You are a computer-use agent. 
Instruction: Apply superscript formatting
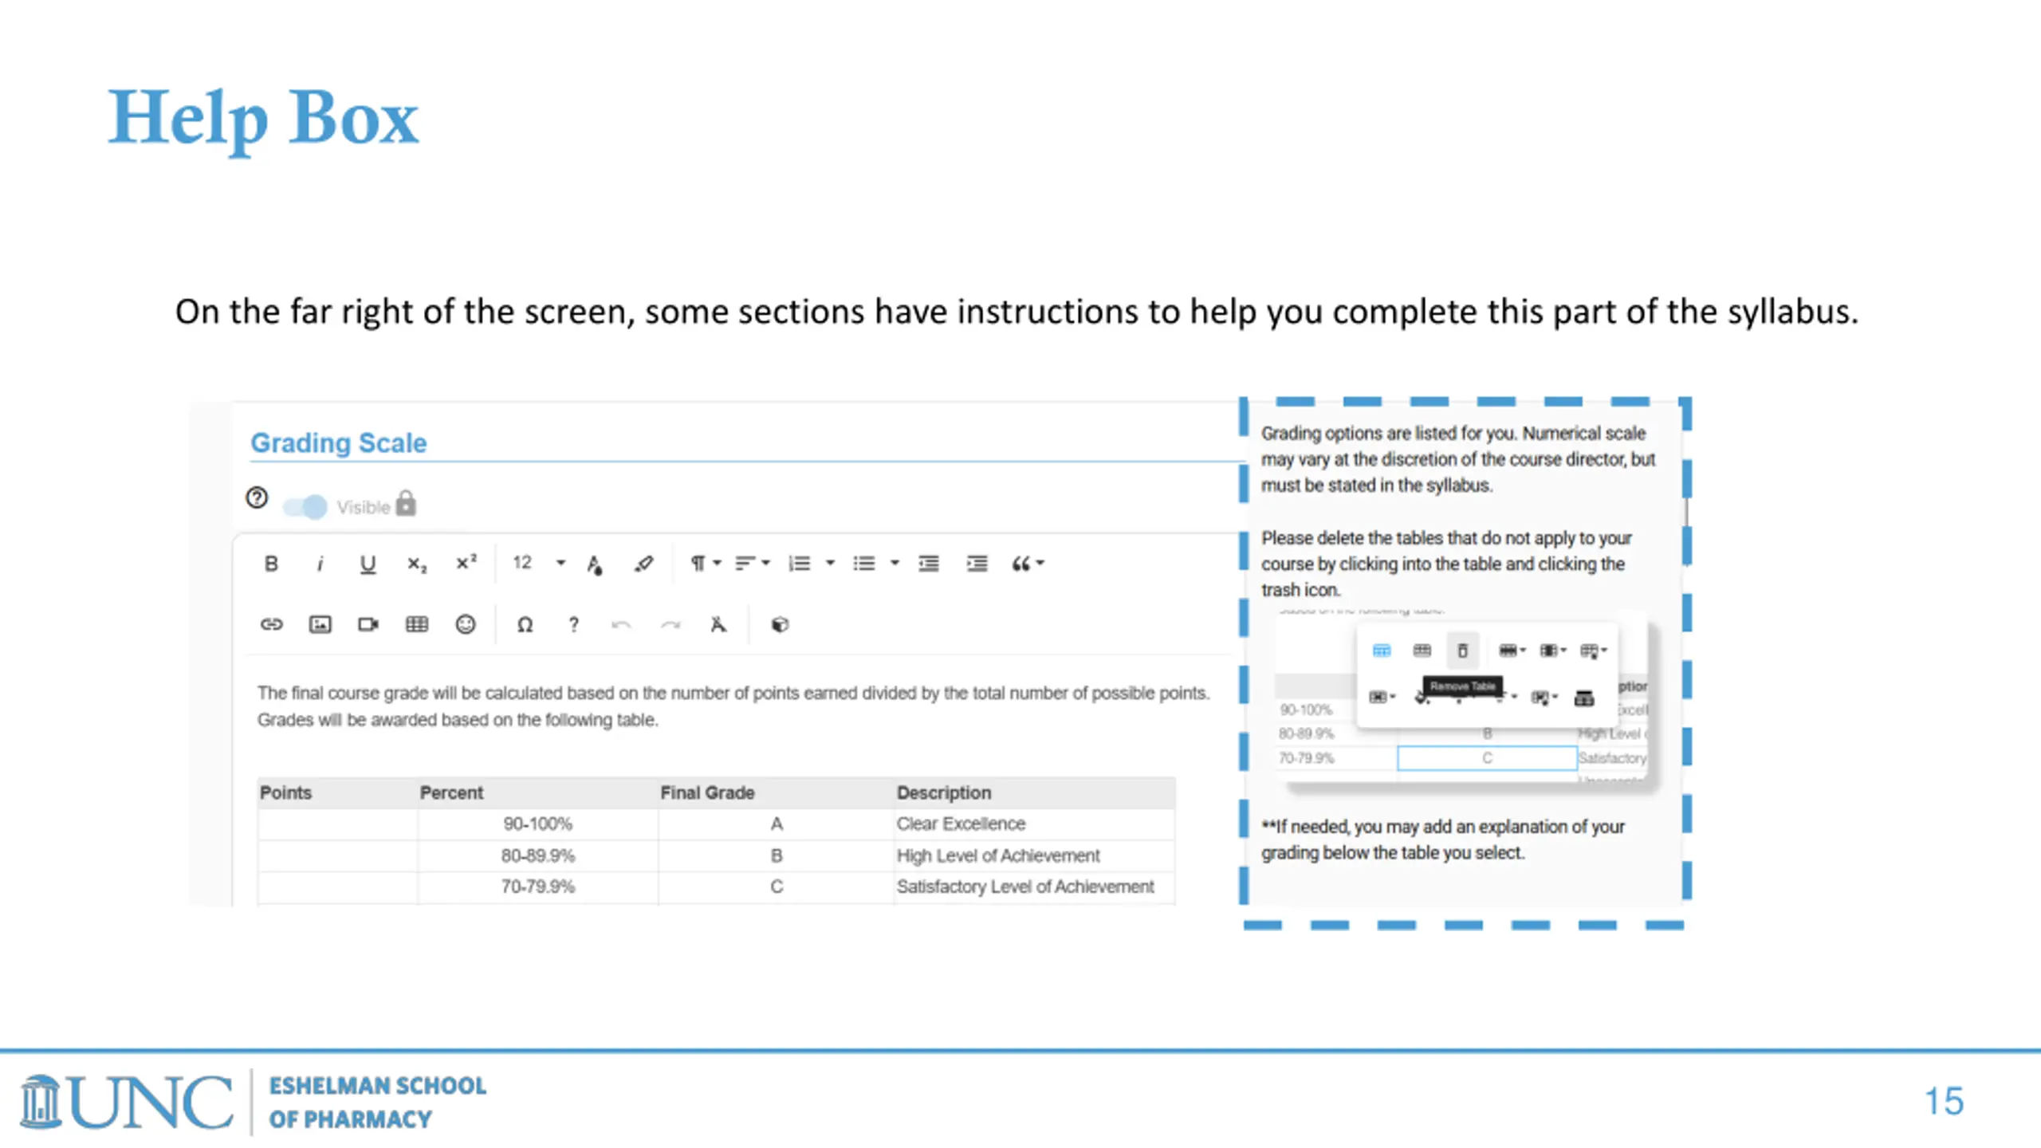[x=466, y=563]
